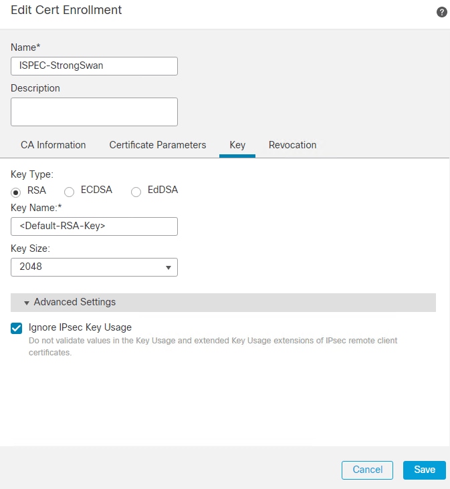Collapse the Advanced Settings section
Viewport: 450px width, 489px height.
point(223,302)
